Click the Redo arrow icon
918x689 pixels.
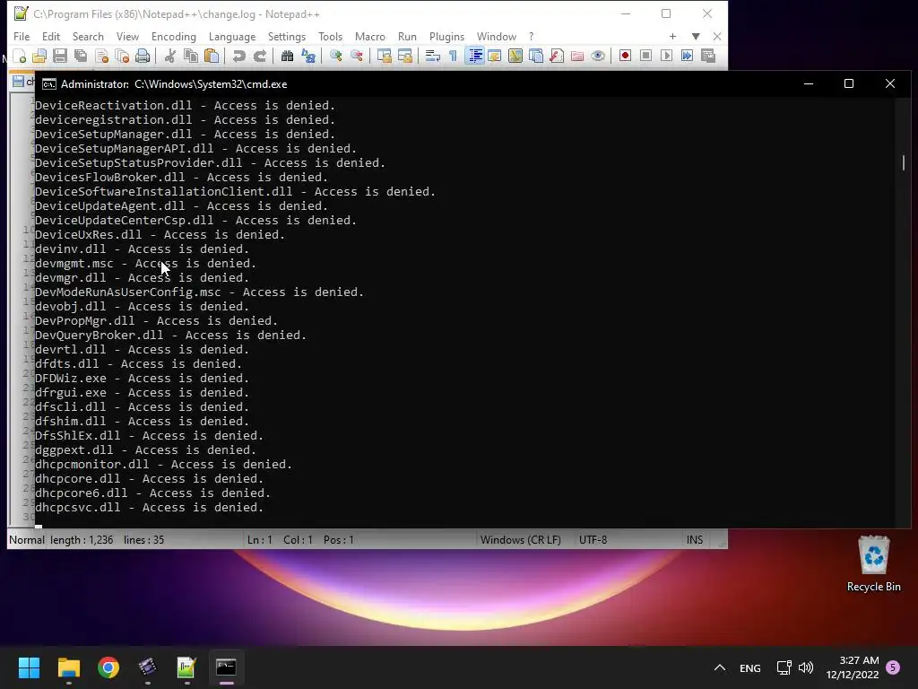point(259,56)
